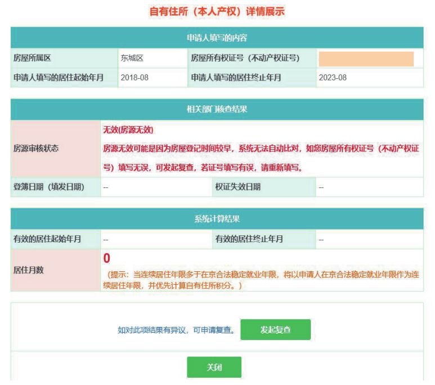The image size is (435, 385).
Task: Click the 居住月数 label cell
Action: pyautogui.click(x=28, y=270)
